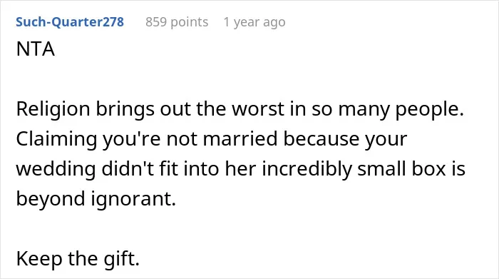Viewport: 499px width, 279px height.
Task: Click the "1 year ago" timestamp
Action: coord(254,22)
